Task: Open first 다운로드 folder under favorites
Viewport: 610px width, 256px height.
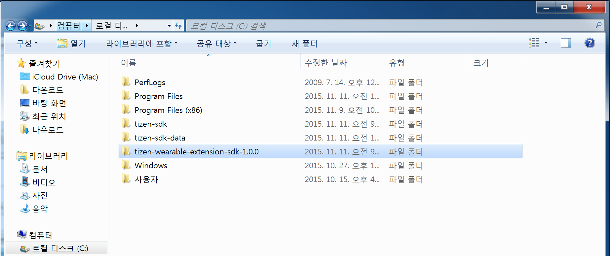Action: coord(42,90)
